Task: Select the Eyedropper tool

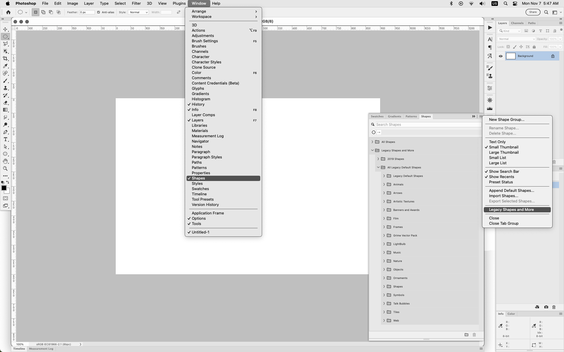Action: click(6, 66)
